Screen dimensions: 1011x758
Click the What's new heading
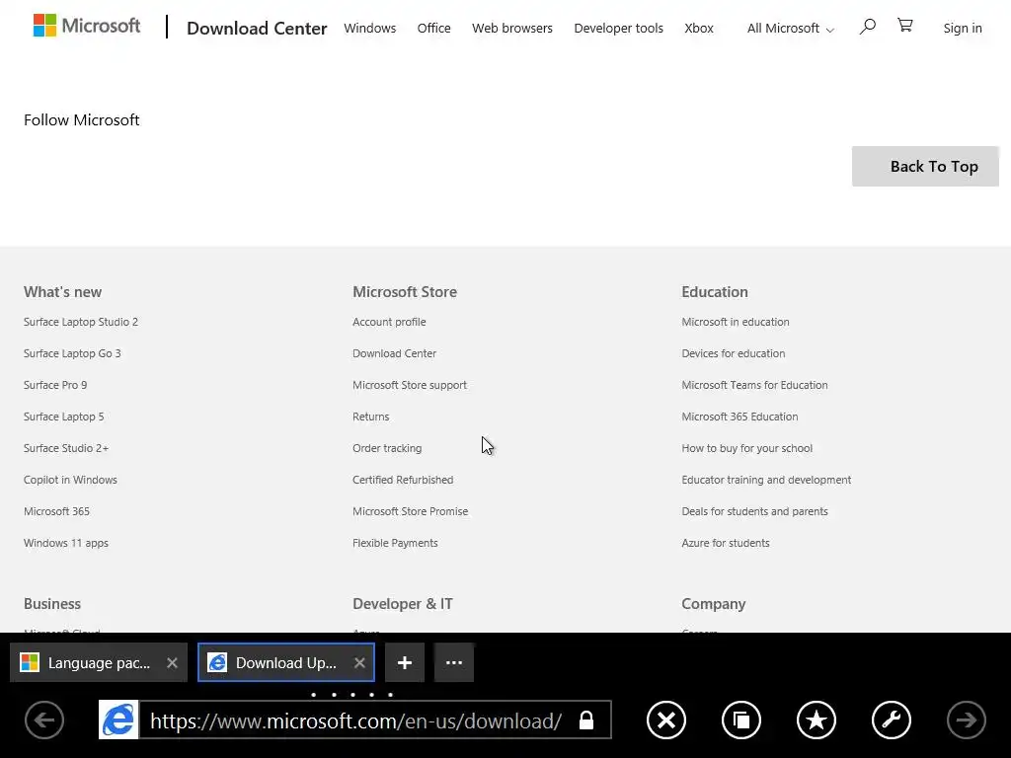(62, 292)
